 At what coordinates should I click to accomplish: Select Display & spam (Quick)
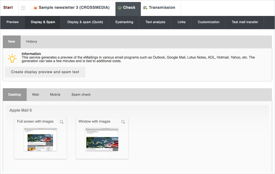coord(85,22)
